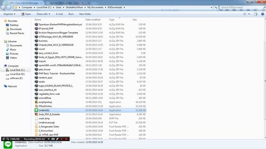Image resolution: width=266 pixels, height=149 pixels.
Task: Open the Videos library
Action: [13, 58]
